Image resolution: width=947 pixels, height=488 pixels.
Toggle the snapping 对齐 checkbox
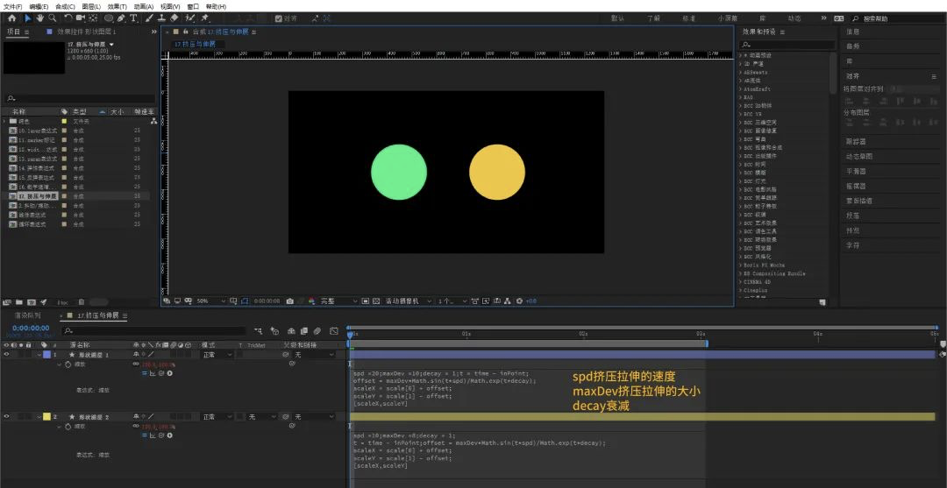click(279, 18)
